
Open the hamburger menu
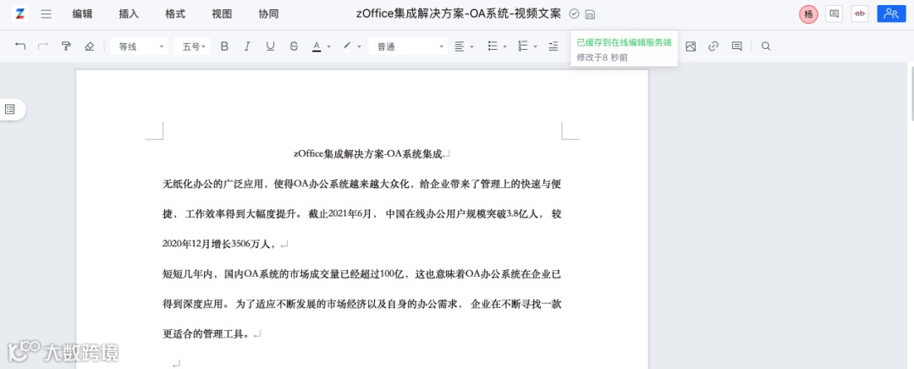click(x=46, y=14)
